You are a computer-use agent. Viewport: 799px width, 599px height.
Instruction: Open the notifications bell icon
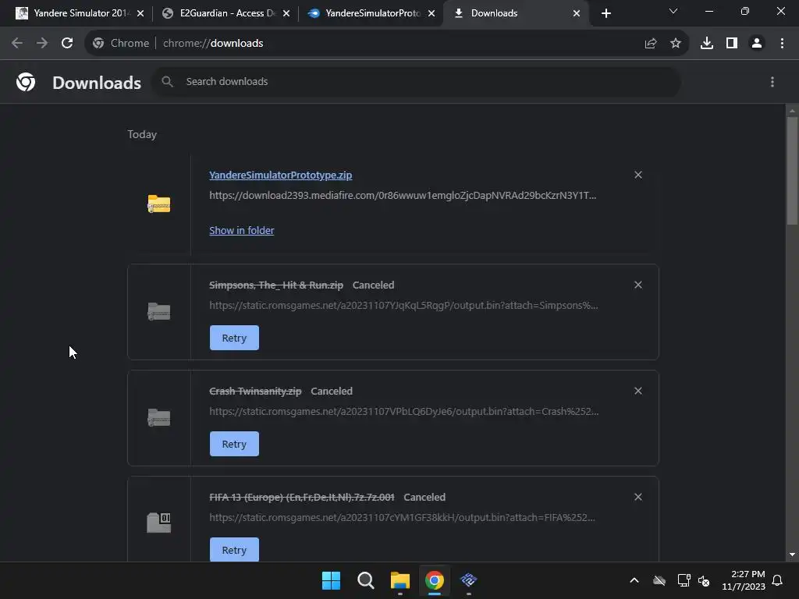coord(777,580)
